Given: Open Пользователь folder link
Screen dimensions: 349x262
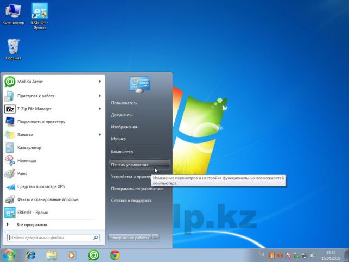Looking at the screenshot, I should (124, 103).
